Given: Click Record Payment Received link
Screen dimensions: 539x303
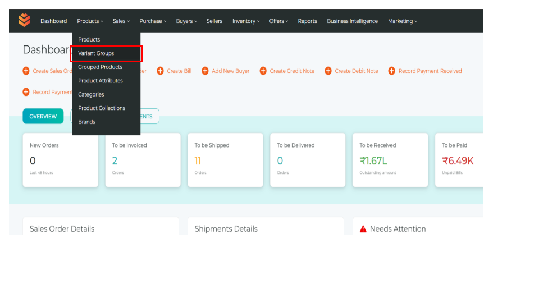Looking at the screenshot, I should coord(430,71).
